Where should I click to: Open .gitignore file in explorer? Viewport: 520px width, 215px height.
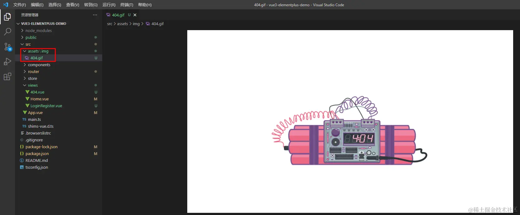[x=34, y=140]
